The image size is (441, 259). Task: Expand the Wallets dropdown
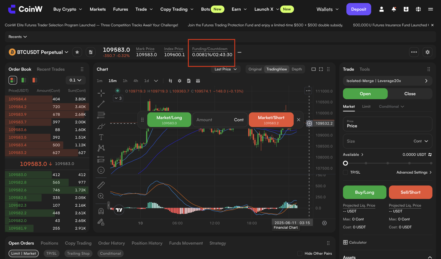(x=327, y=9)
